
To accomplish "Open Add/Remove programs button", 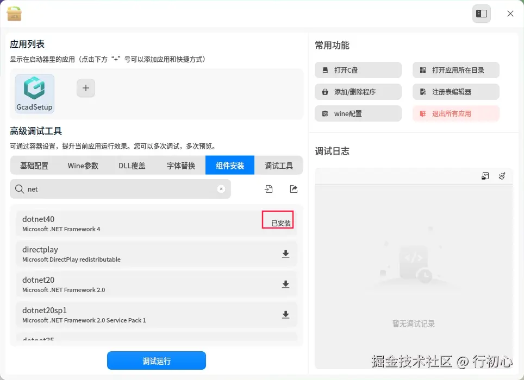I will point(358,92).
